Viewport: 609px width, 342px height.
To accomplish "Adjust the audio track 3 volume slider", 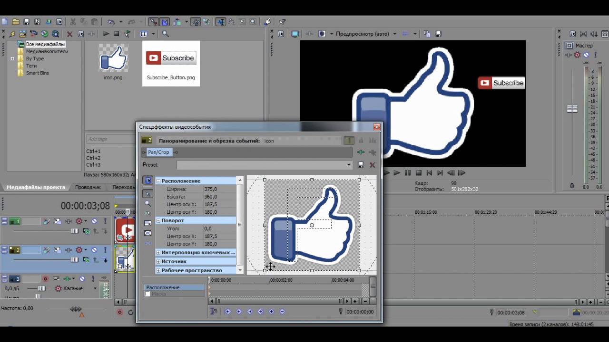I will point(41,288).
